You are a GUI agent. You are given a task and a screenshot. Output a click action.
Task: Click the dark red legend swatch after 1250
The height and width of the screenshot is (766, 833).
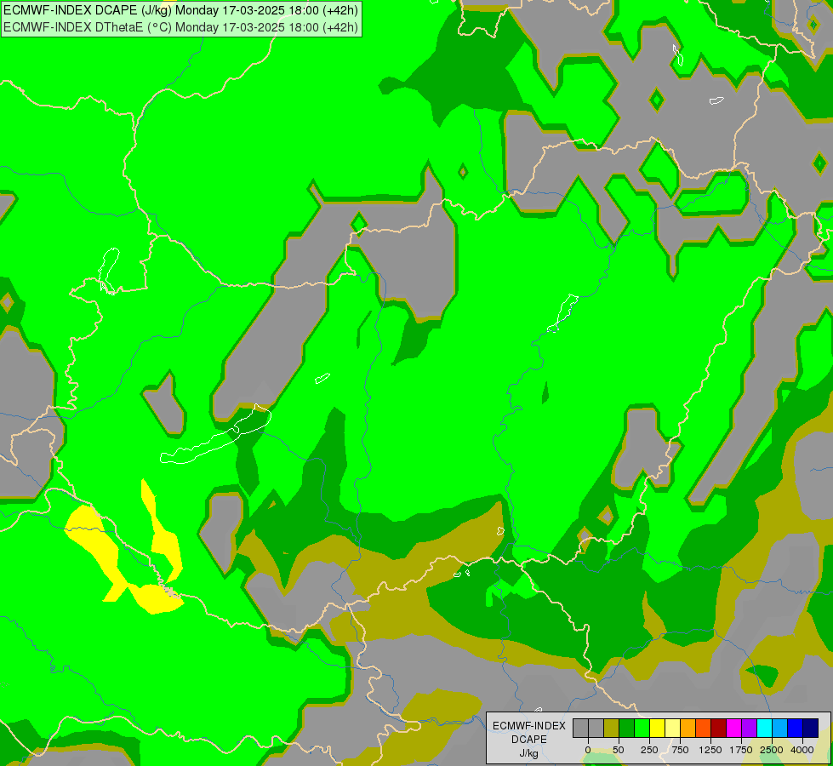(719, 729)
